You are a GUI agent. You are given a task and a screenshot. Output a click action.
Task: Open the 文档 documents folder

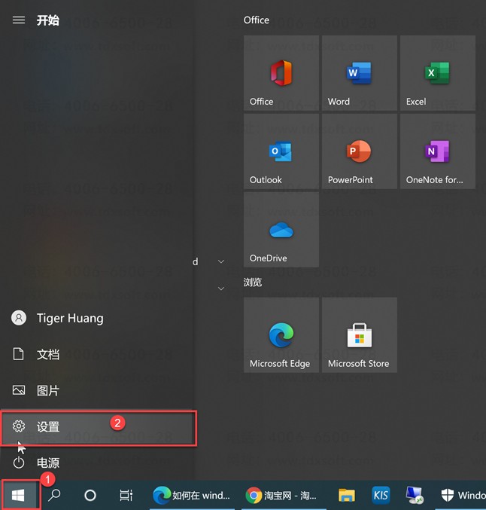[98, 354]
